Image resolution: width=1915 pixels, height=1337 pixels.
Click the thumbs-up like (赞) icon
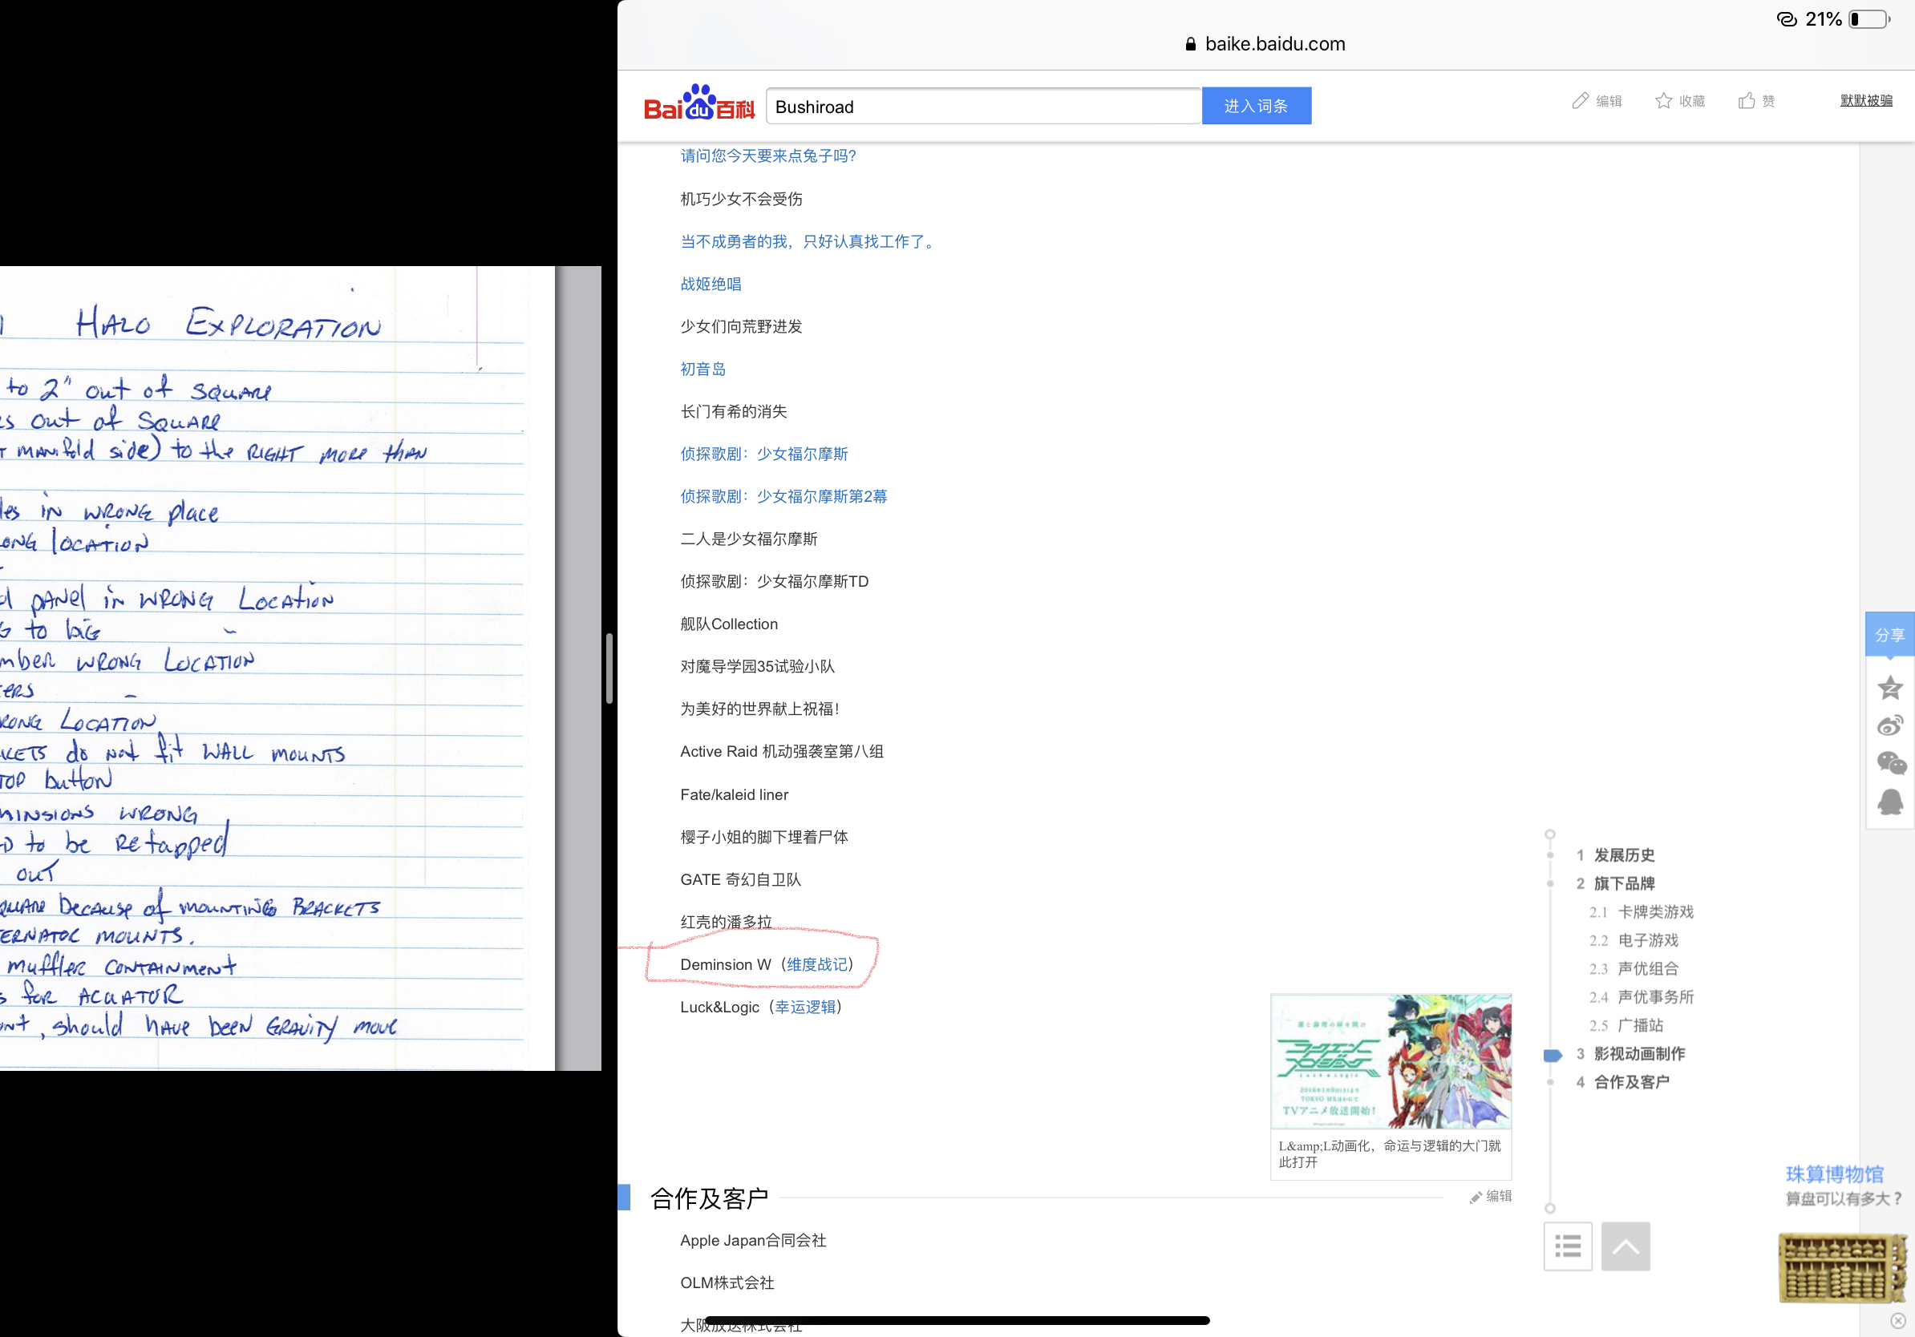point(1746,101)
